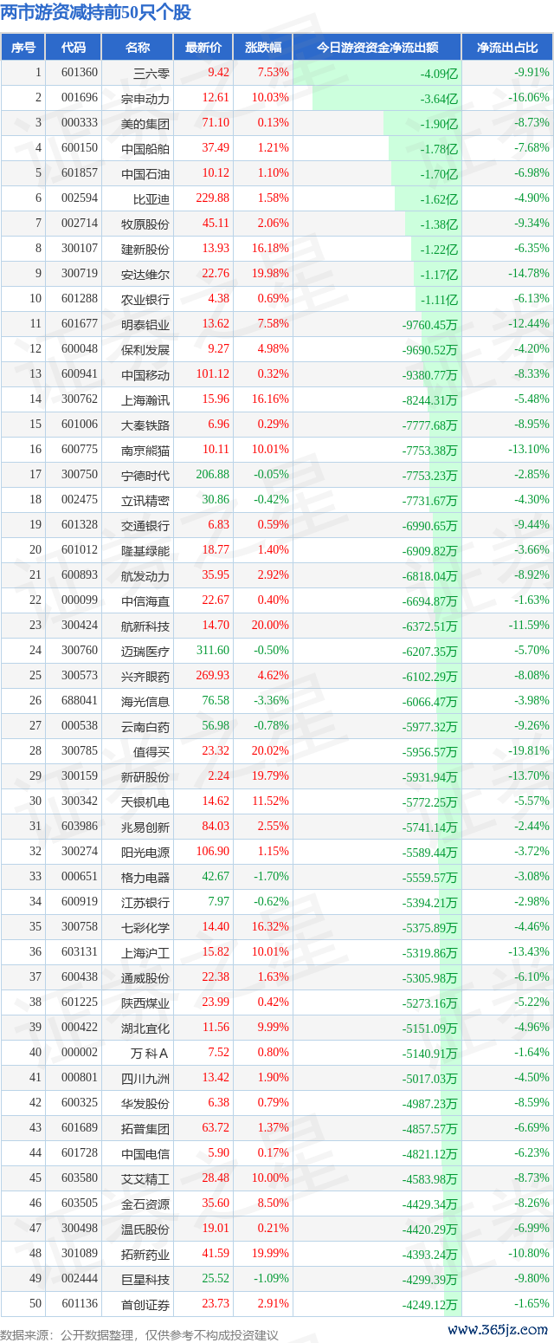
Task: Select stock name 首创证券
Action: point(145,1304)
